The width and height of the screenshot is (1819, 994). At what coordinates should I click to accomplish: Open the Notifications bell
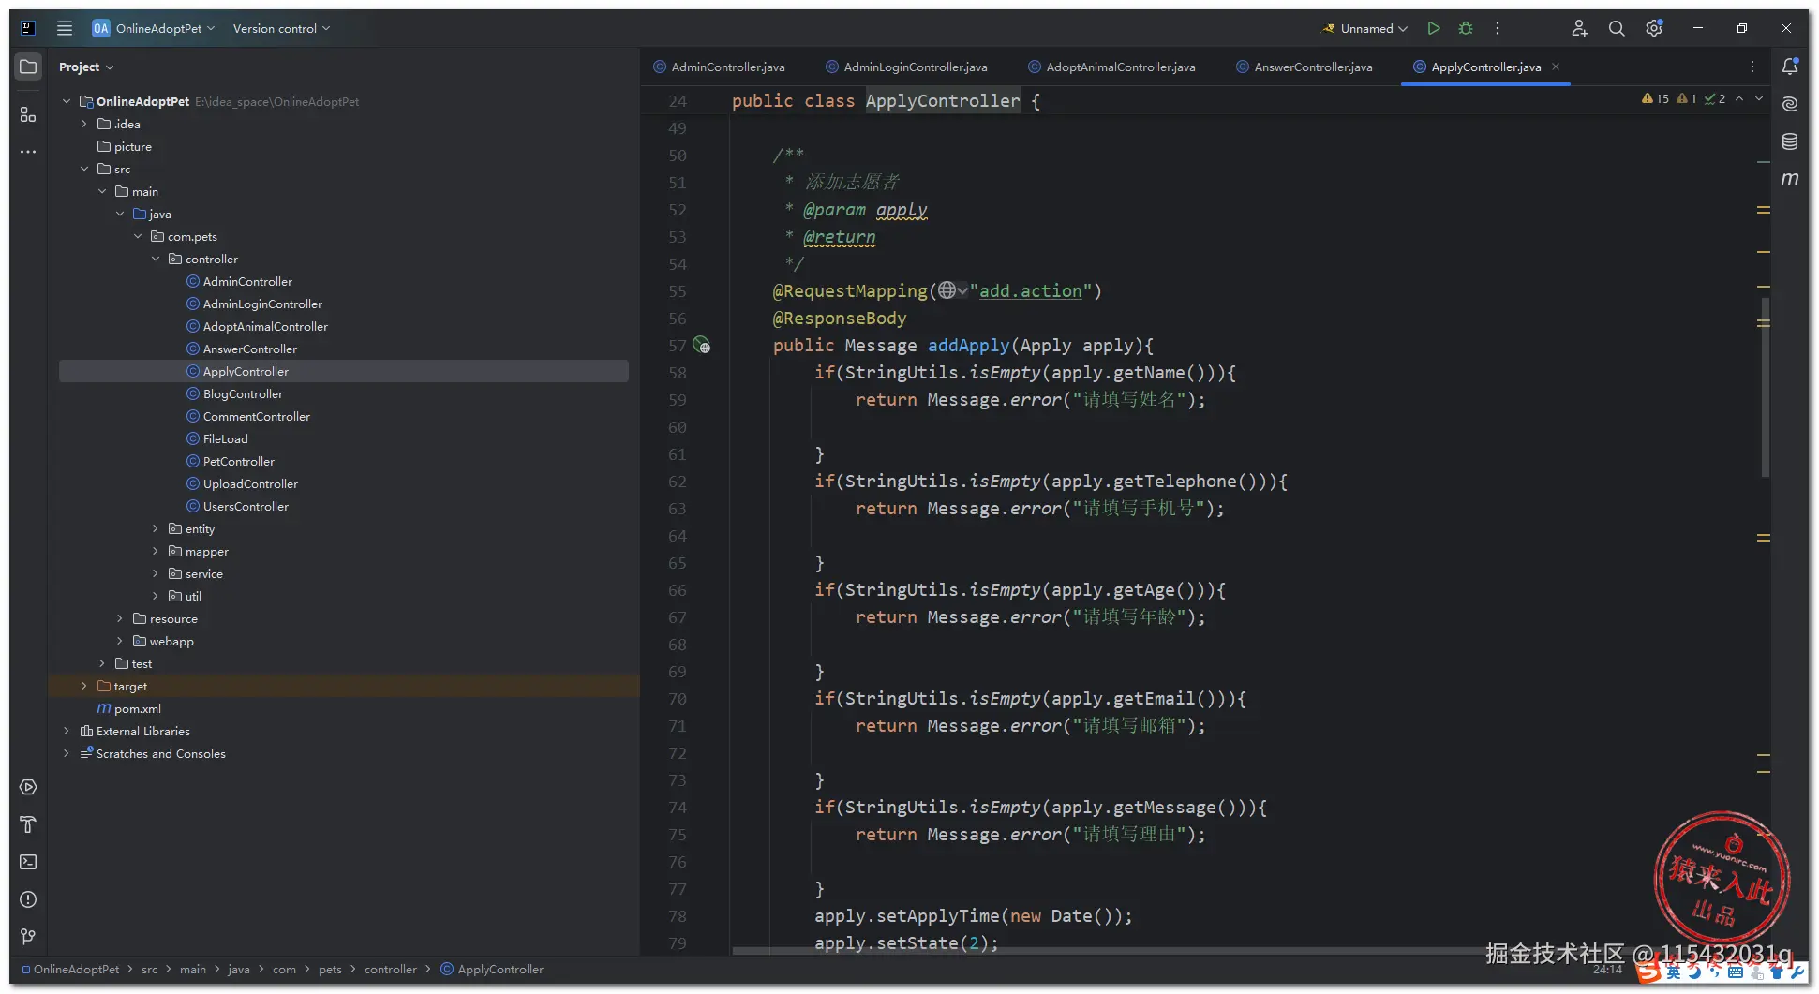(1790, 67)
